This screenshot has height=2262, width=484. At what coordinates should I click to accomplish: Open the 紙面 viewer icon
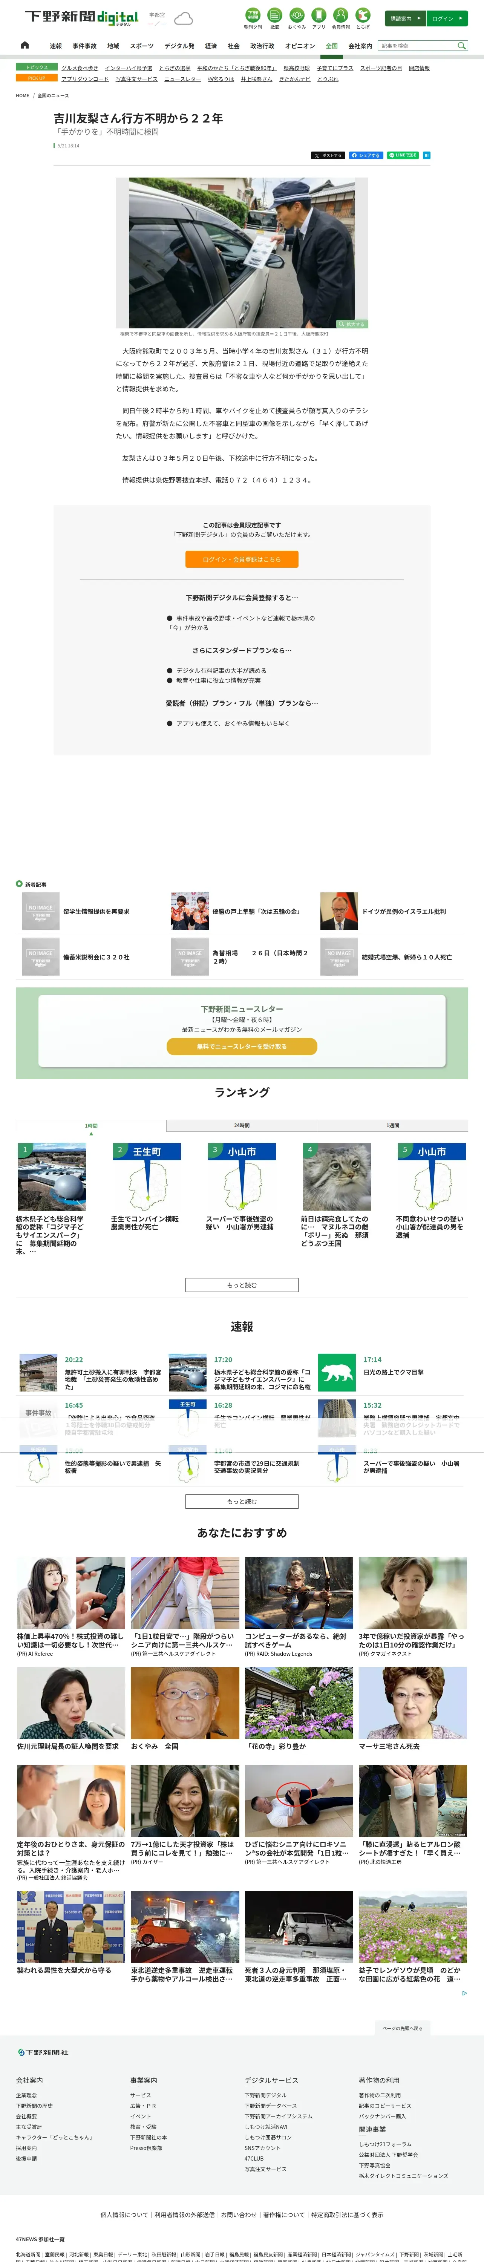click(275, 18)
